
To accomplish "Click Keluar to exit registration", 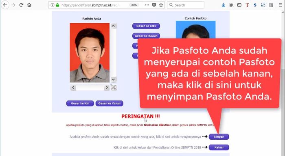I will [x=219, y=147].
